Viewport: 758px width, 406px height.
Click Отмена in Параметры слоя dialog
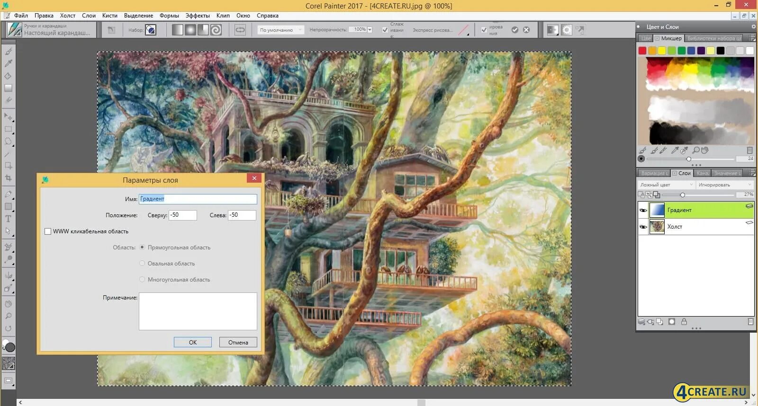[238, 342]
